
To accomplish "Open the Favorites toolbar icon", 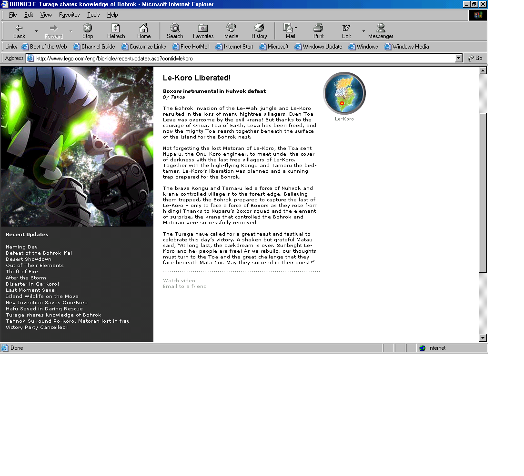I will click(203, 31).
